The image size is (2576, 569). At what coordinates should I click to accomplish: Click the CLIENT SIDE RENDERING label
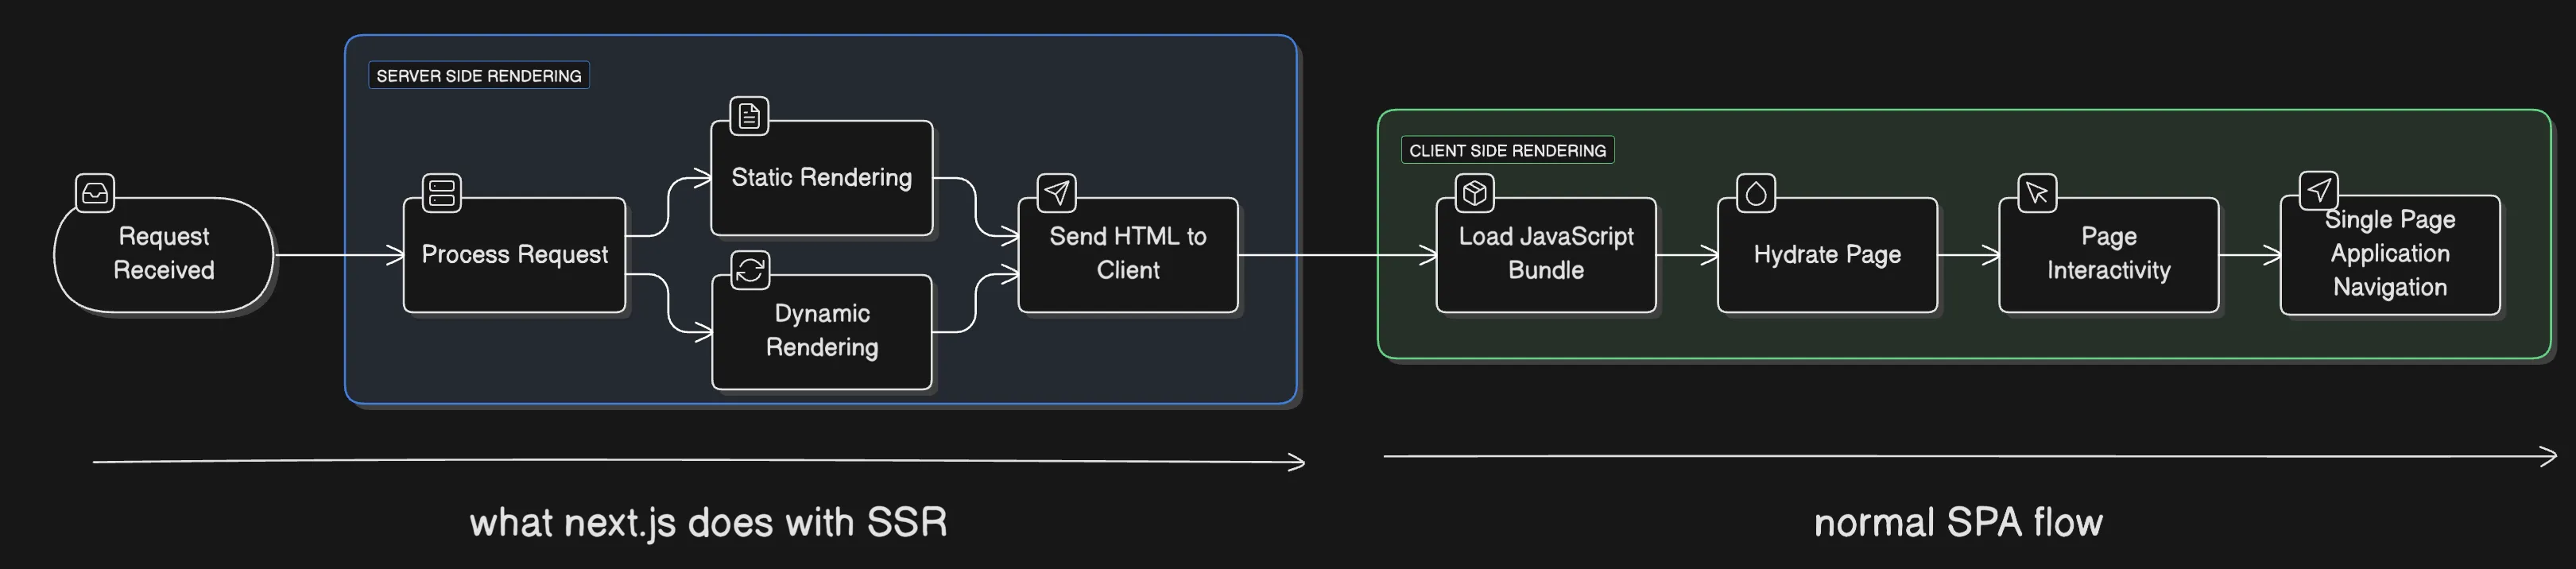tap(1507, 151)
